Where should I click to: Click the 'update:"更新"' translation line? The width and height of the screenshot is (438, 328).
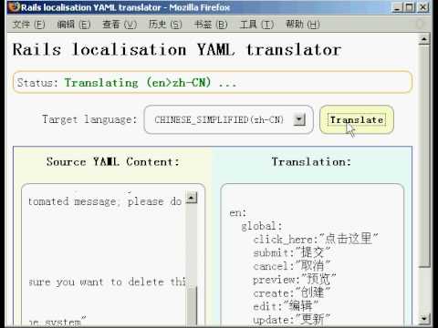291,319
